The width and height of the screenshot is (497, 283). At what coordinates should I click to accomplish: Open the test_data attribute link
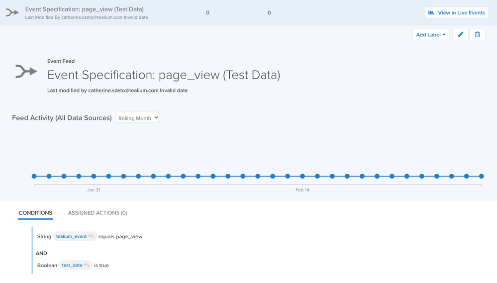click(72, 265)
